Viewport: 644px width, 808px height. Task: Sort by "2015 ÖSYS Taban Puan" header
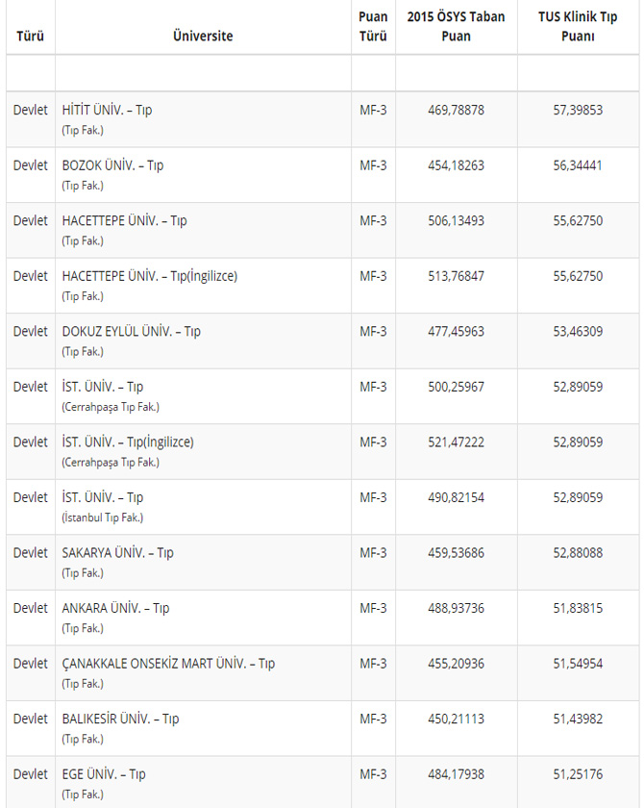click(x=456, y=27)
